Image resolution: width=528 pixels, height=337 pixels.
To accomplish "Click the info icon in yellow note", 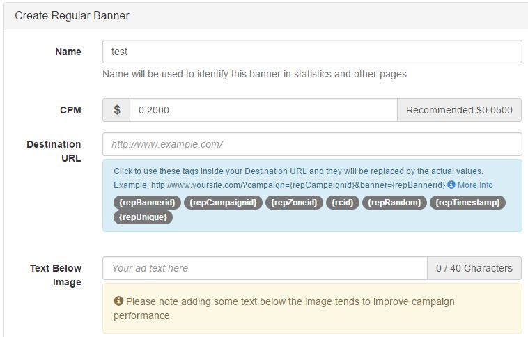I will pos(118,301).
